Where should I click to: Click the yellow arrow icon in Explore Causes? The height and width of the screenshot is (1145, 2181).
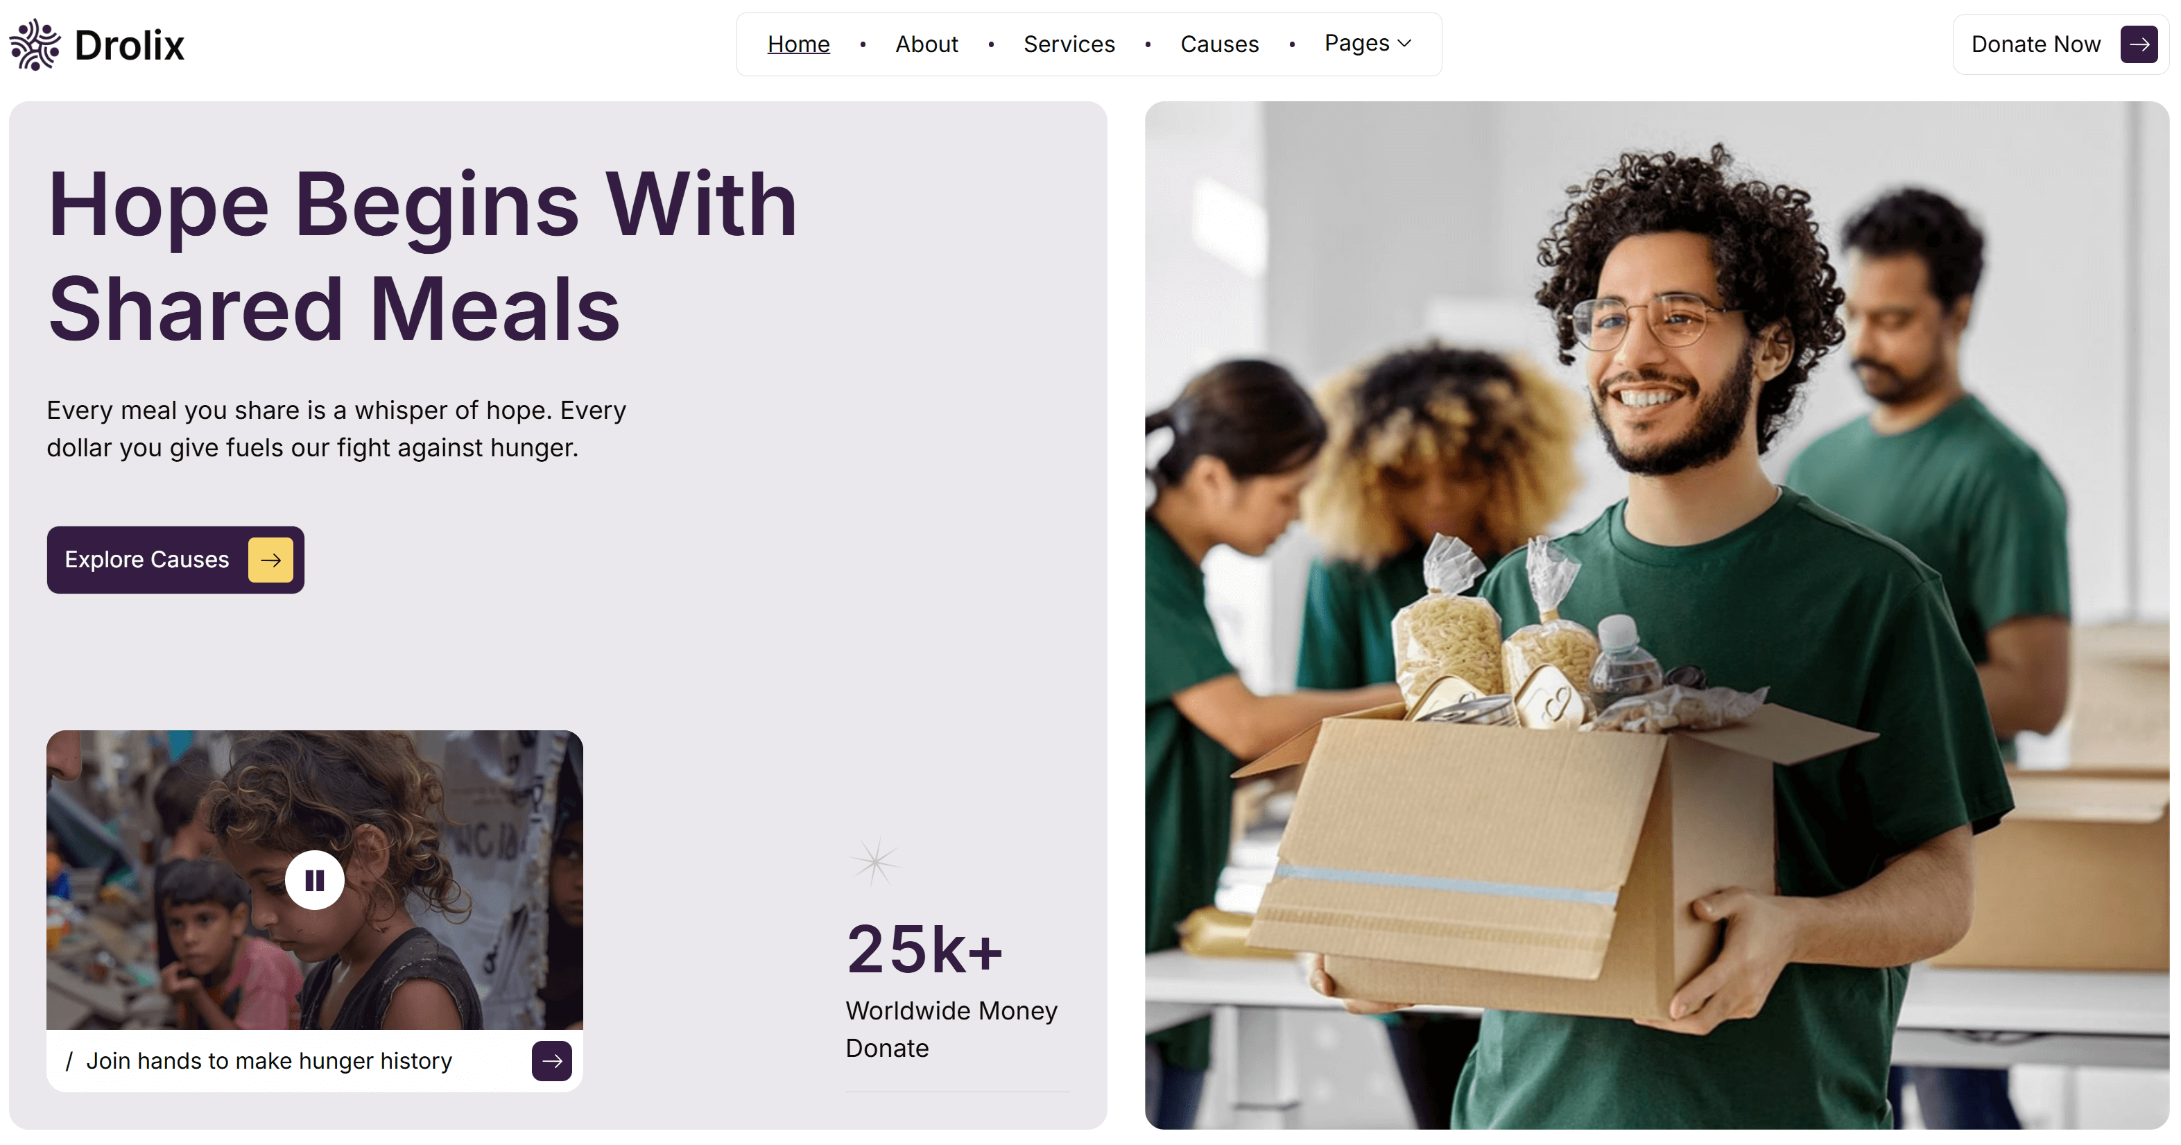[271, 560]
